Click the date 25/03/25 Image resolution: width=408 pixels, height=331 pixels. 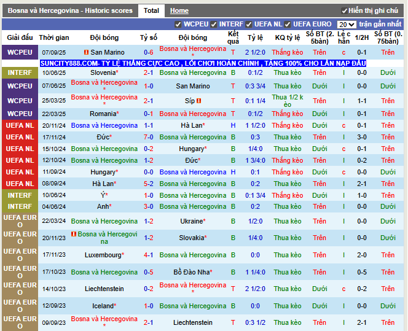pyautogui.click(x=54, y=101)
